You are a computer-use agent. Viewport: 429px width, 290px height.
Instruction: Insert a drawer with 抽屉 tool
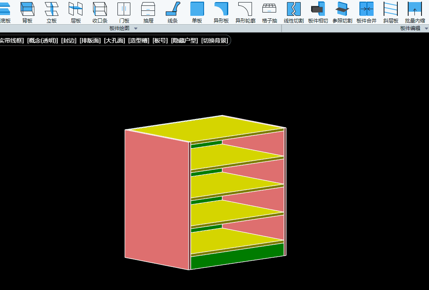(x=148, y=12)
